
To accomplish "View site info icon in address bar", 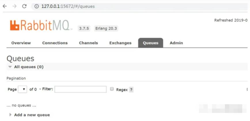I will tap(37, 6).
